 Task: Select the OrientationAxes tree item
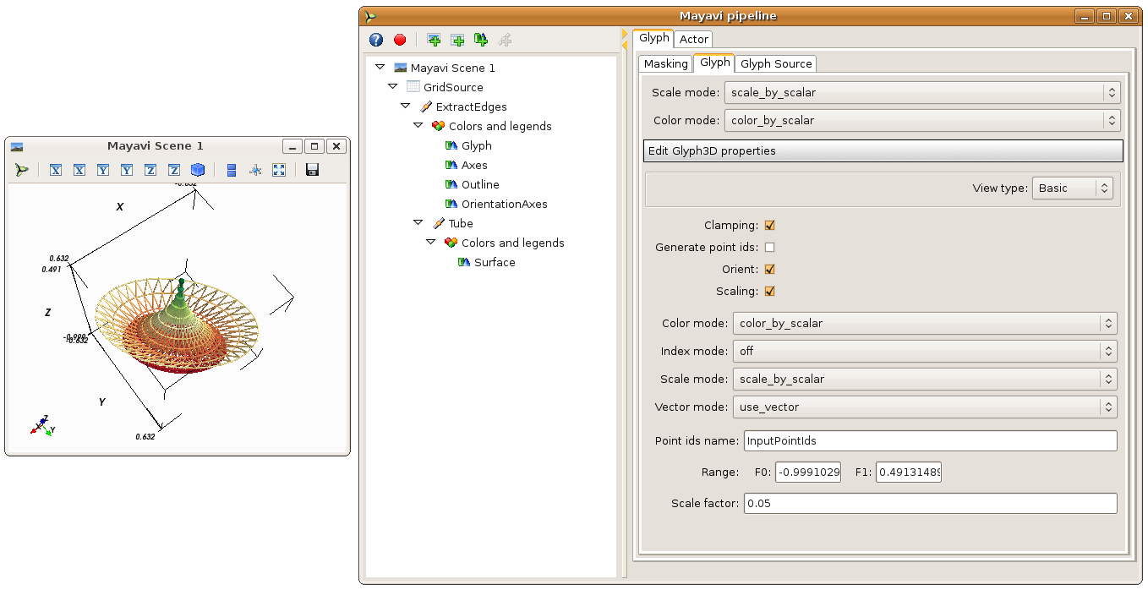point(505,204)
